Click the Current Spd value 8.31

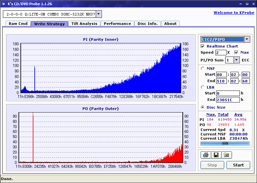234,130
